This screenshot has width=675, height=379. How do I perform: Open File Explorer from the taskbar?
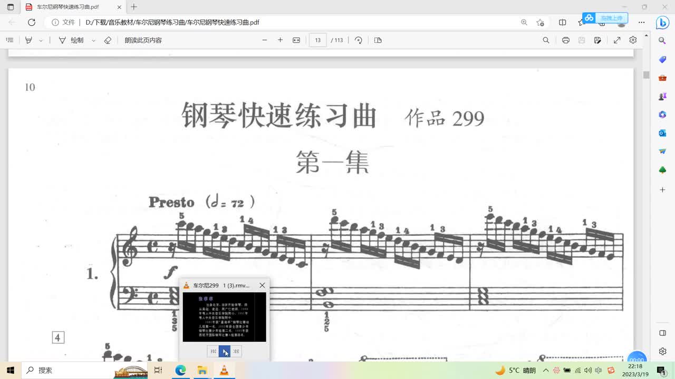pyautogui.click(x=202, y=370)
